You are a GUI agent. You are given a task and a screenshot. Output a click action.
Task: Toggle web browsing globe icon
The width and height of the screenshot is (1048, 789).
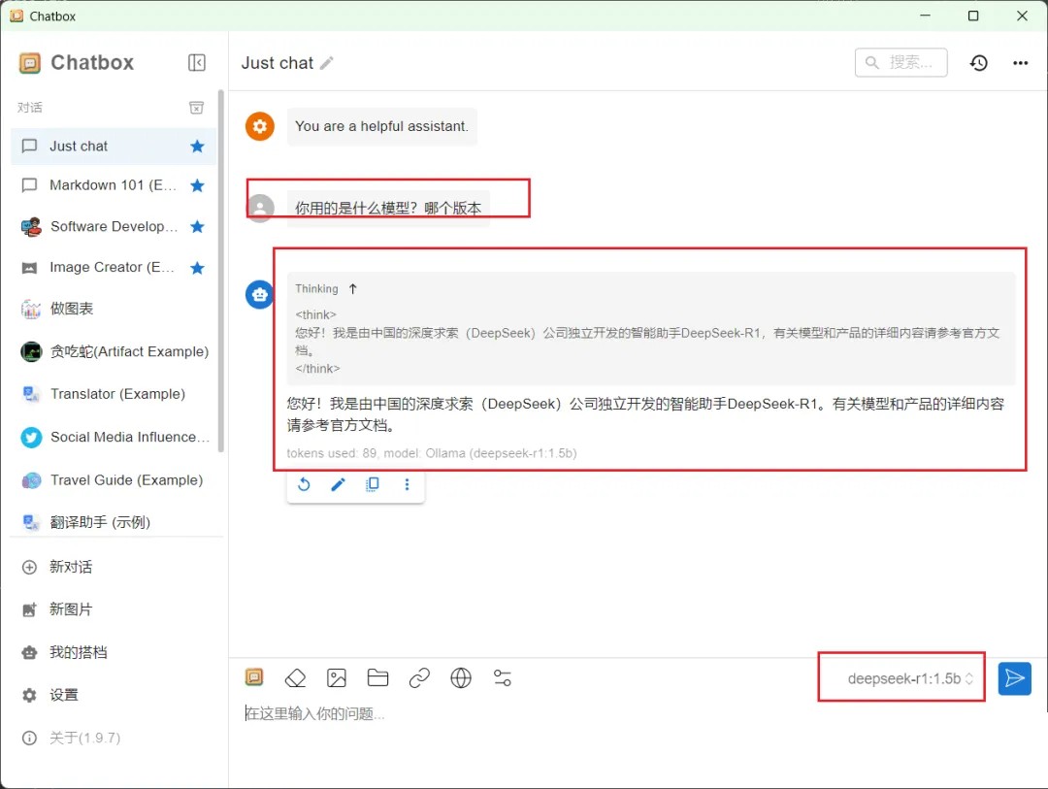pos(461,678)
